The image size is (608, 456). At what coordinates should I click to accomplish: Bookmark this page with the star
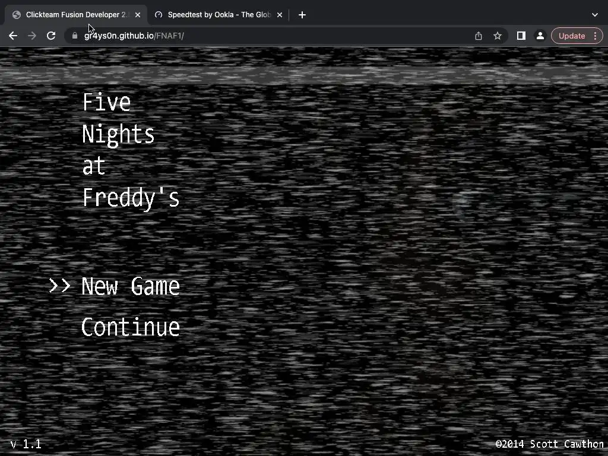pos(498,36)
